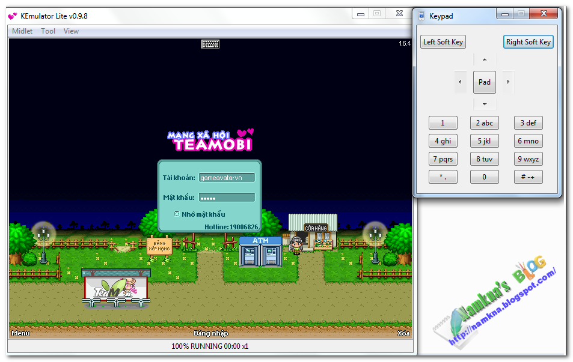Click the Left Soft Key button
The width and height of the screenshot is (573, 362).
coord(443,42)
